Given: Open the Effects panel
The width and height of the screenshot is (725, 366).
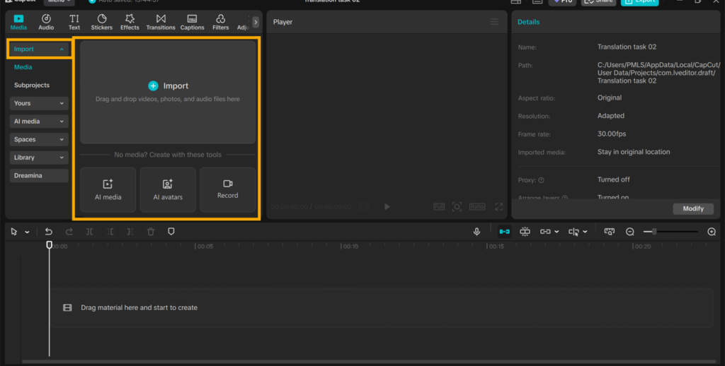Looking at the screenshot, I should click(x=130, y=22).
